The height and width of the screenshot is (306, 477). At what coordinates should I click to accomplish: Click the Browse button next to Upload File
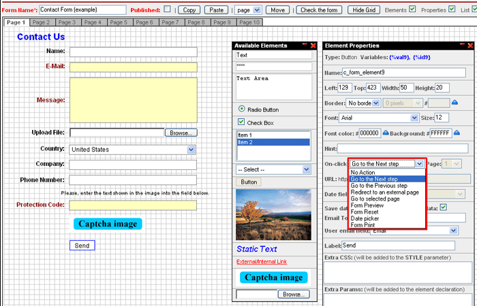(181, 133)
